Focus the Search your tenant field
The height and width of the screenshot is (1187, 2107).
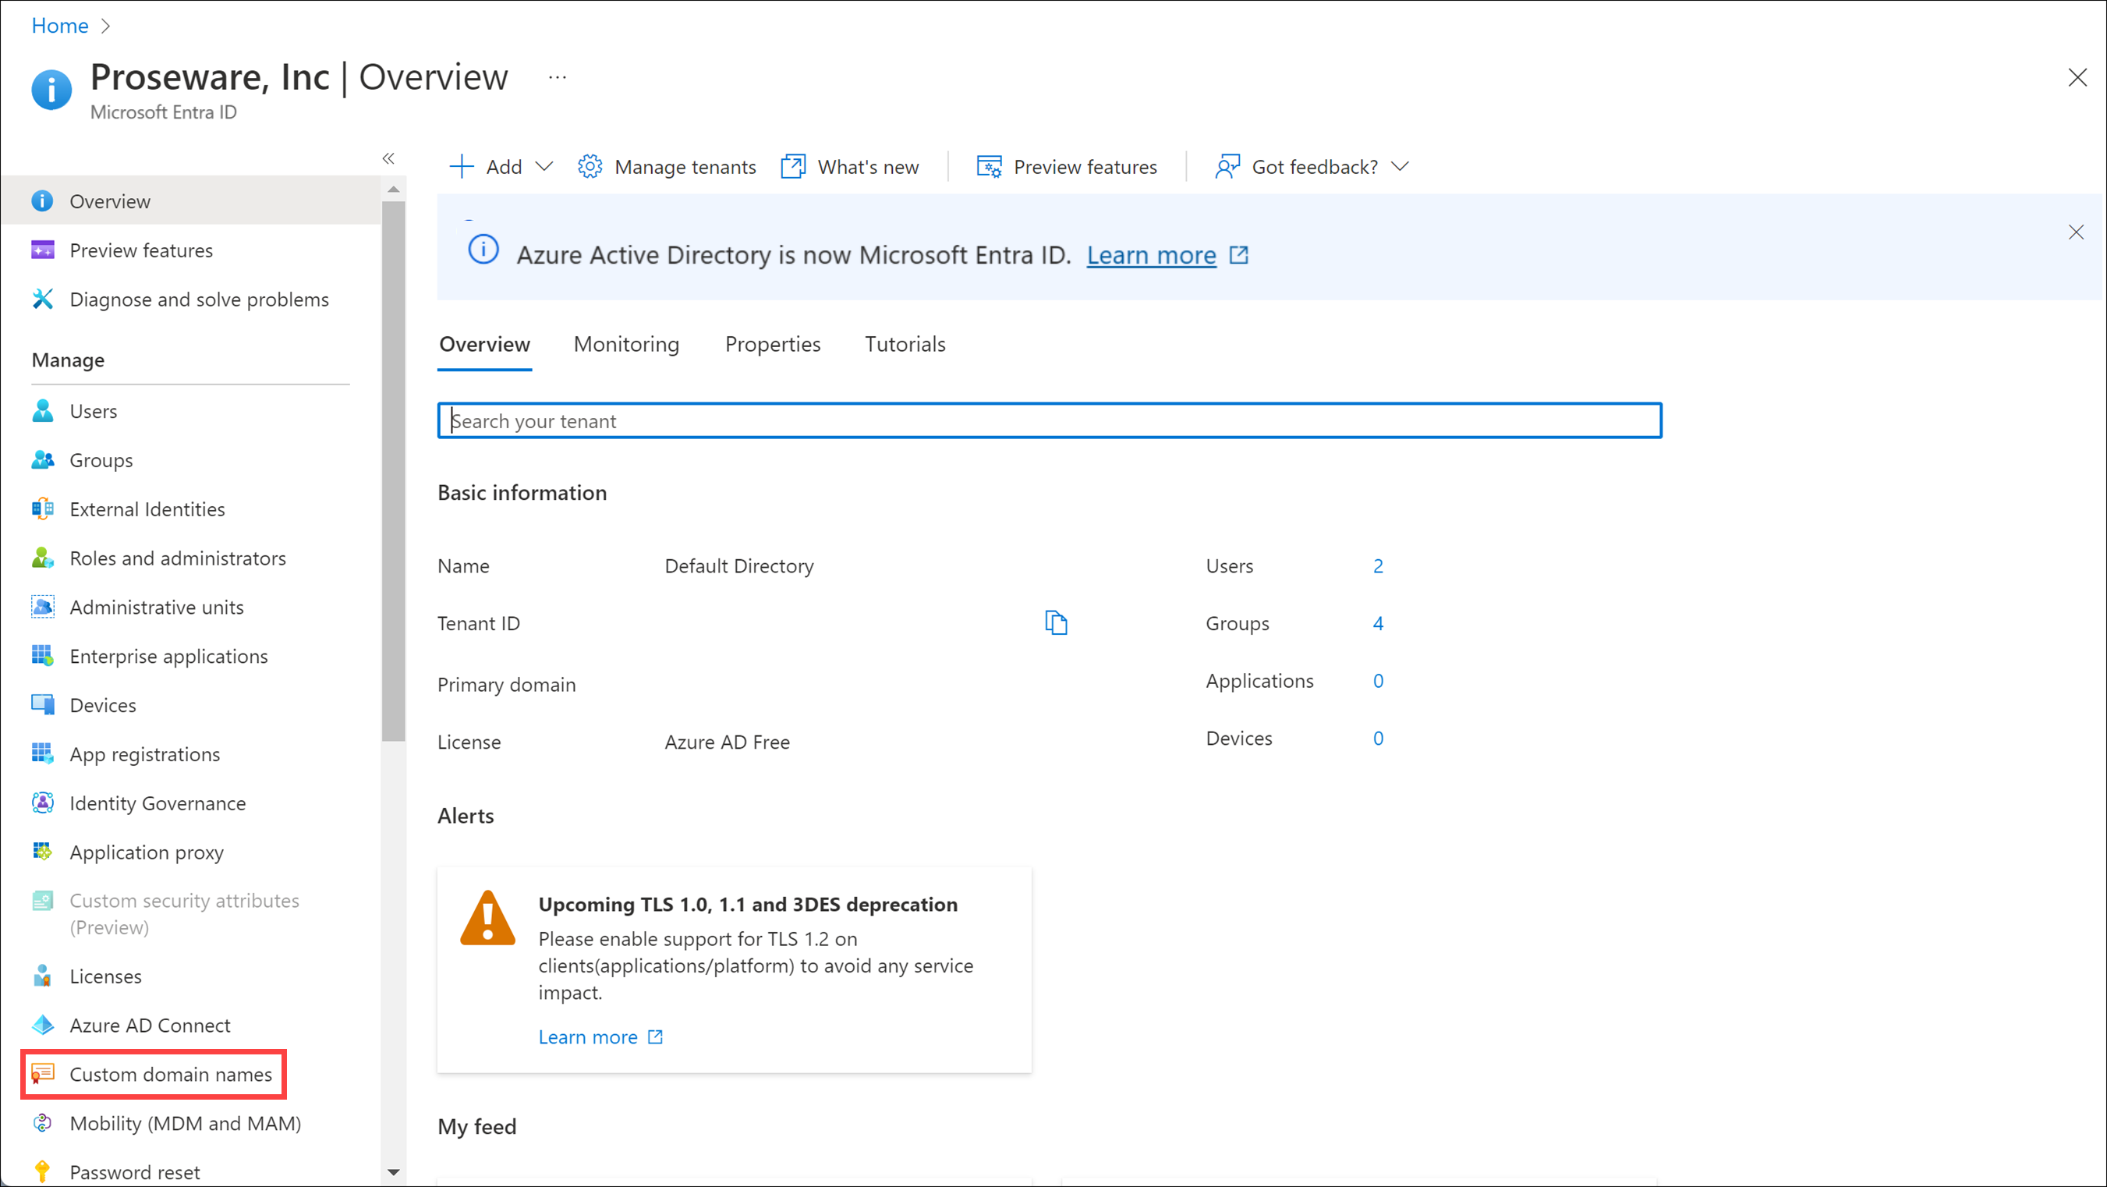tap(1050, 420)
